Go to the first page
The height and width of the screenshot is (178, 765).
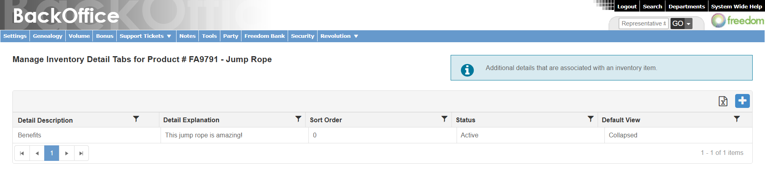[22, 153]
